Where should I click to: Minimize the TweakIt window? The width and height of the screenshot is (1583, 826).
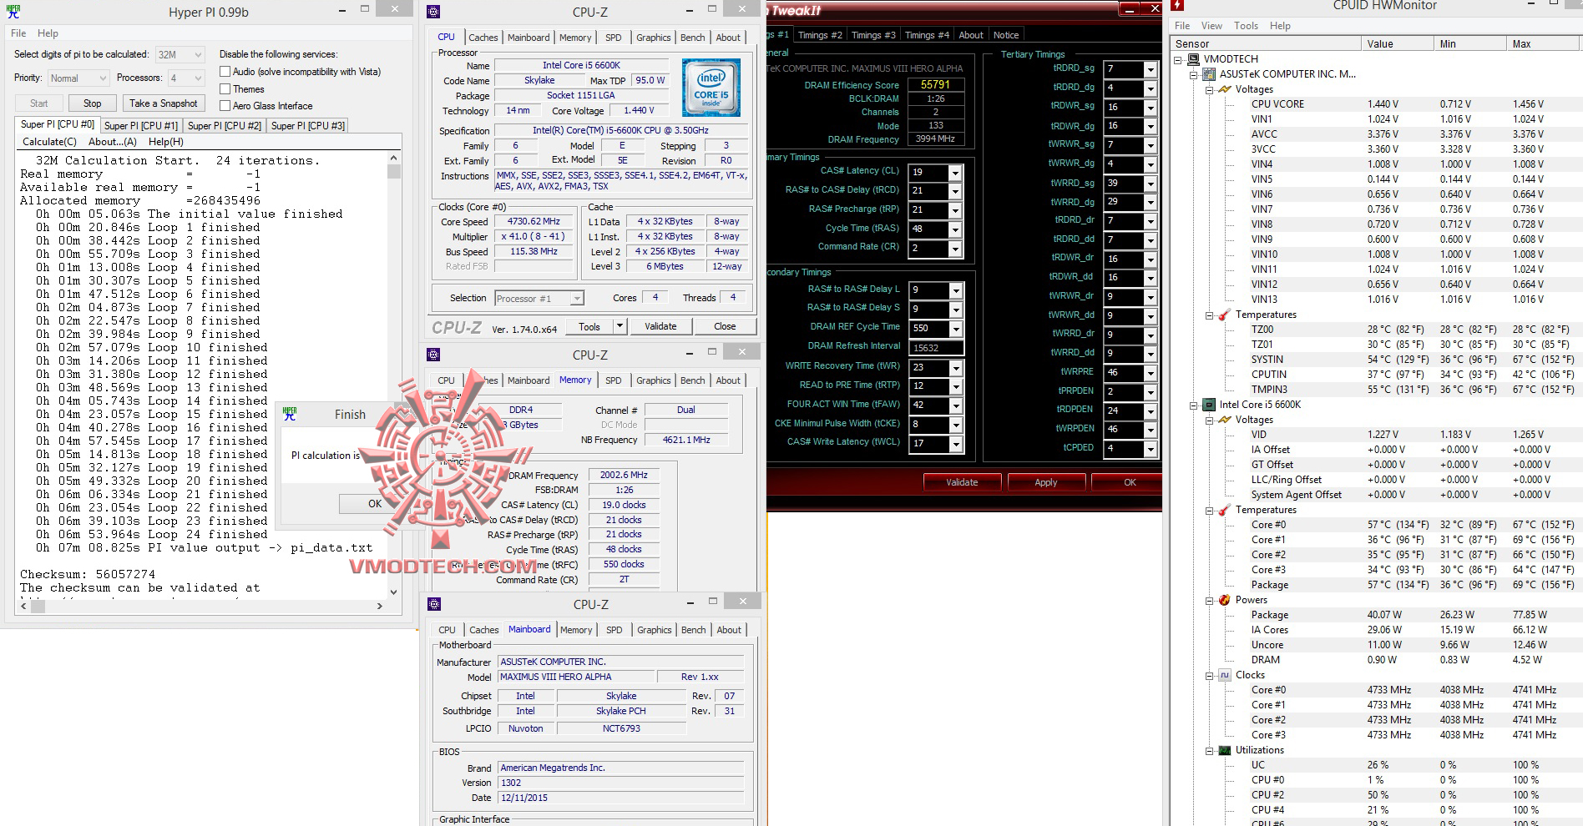point(1130,9)
